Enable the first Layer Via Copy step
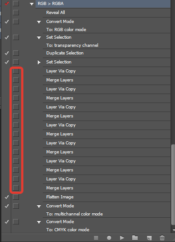 click(7, 71)
